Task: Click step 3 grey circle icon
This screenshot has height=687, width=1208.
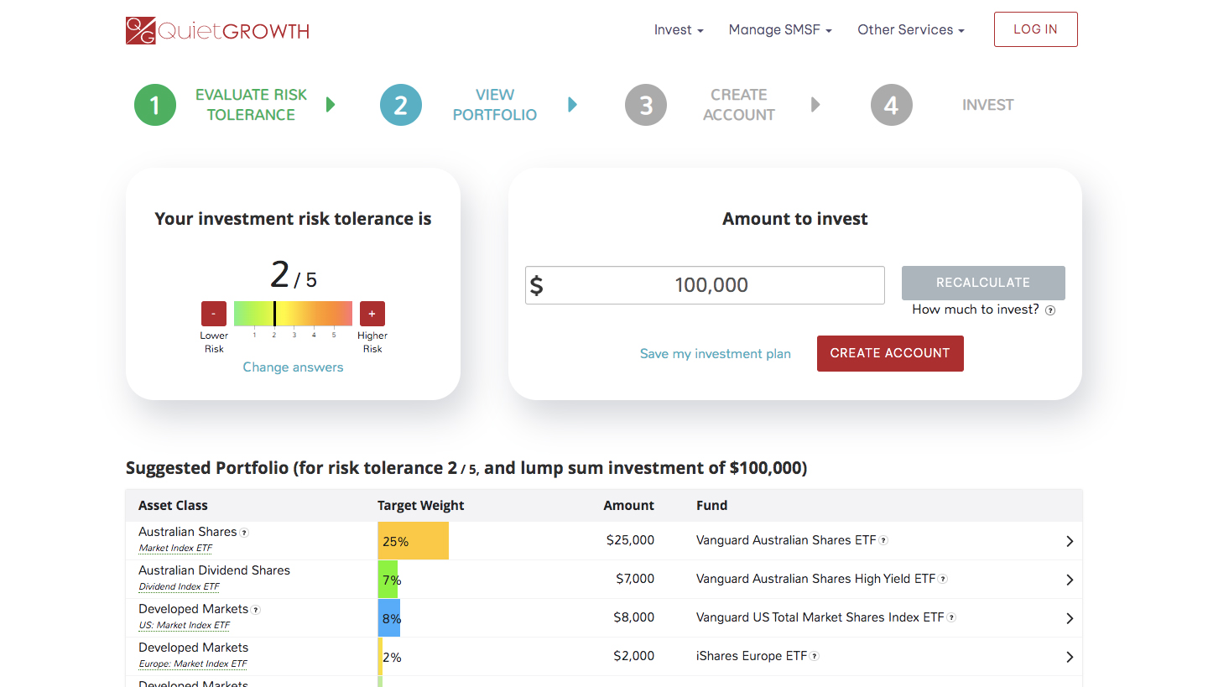Action: (646, 105)
